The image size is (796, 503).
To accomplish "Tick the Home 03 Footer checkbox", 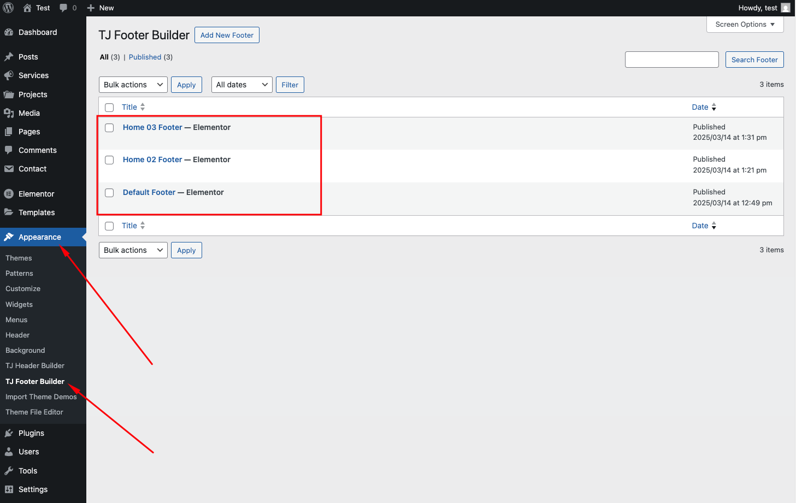I will [109, 128].
